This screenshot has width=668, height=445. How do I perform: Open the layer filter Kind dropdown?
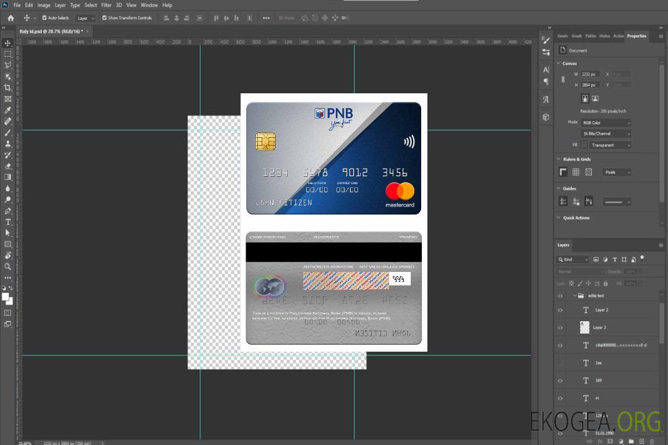[573, 260]
